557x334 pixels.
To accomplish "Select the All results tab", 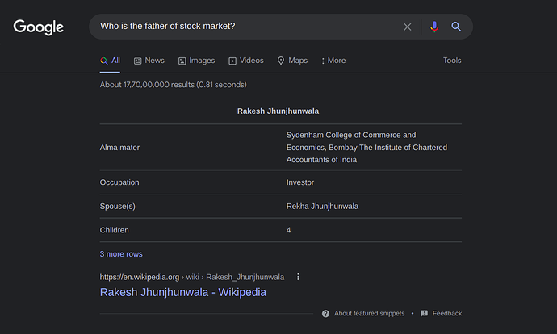I will pos(110,61).
